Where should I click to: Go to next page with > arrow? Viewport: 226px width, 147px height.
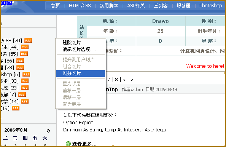click(132, 80)
